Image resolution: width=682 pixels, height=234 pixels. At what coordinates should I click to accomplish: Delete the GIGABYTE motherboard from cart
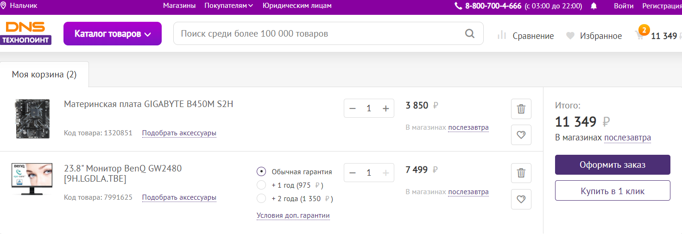[x=521, y=109]
